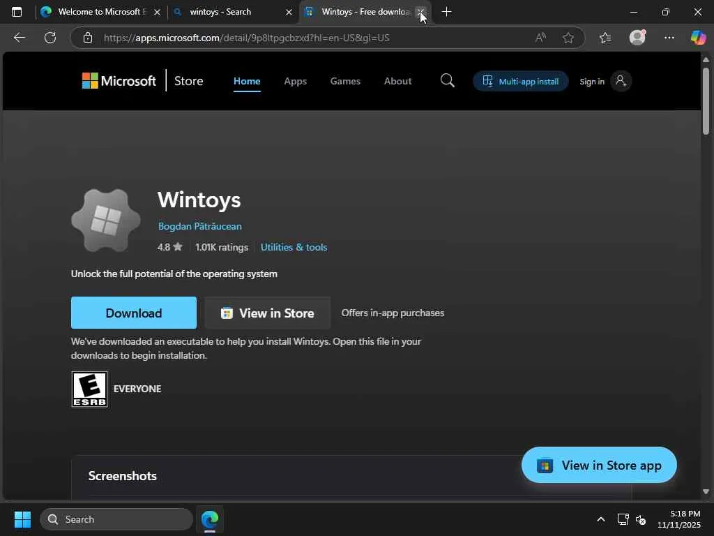Viewport: 714px width, 536px height.
Task: Launch Copilot from Edge toolbar
Action: pos(698,38)
